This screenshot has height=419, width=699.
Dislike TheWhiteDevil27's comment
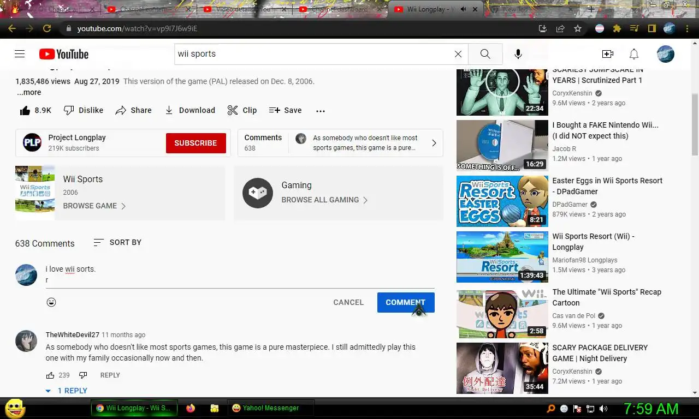pyautogui.click(x=83, y=375)
